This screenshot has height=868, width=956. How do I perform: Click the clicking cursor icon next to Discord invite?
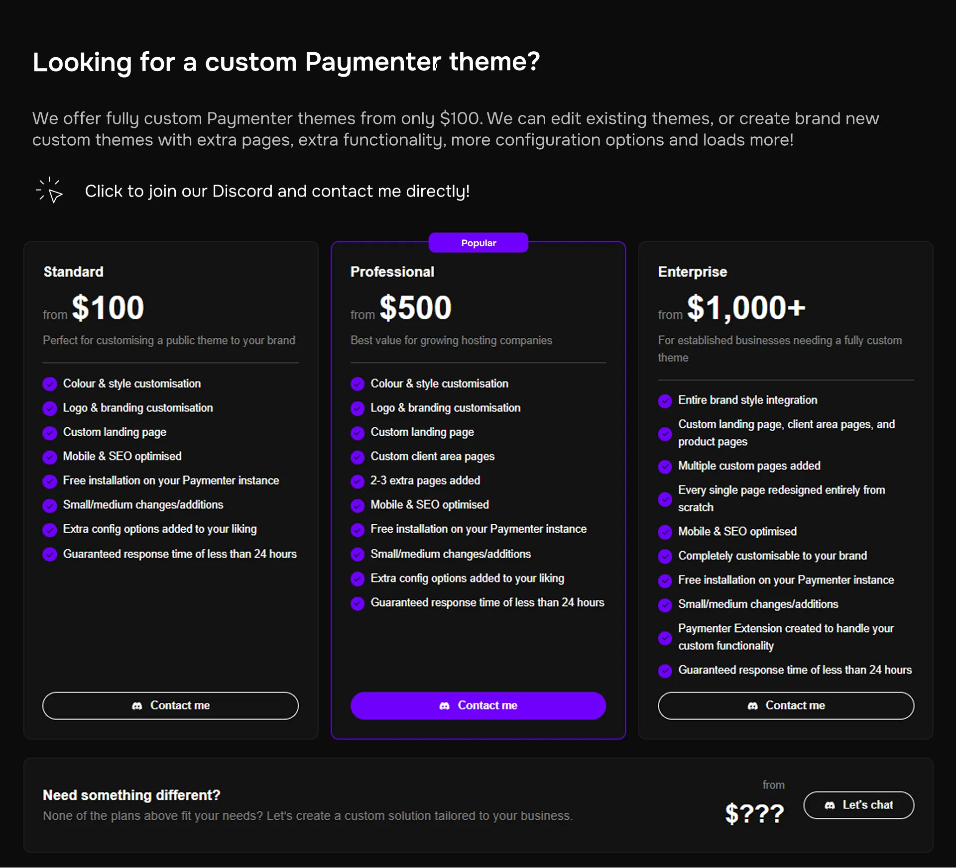(49, 191)
